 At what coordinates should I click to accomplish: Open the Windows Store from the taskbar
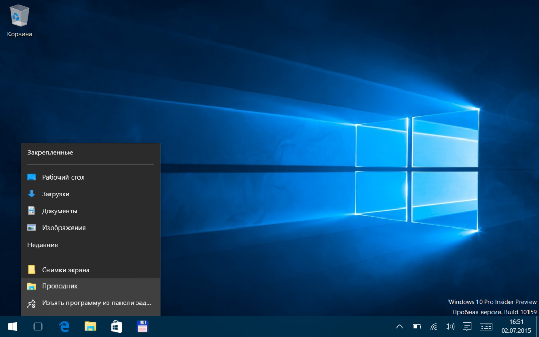point(116,326)
